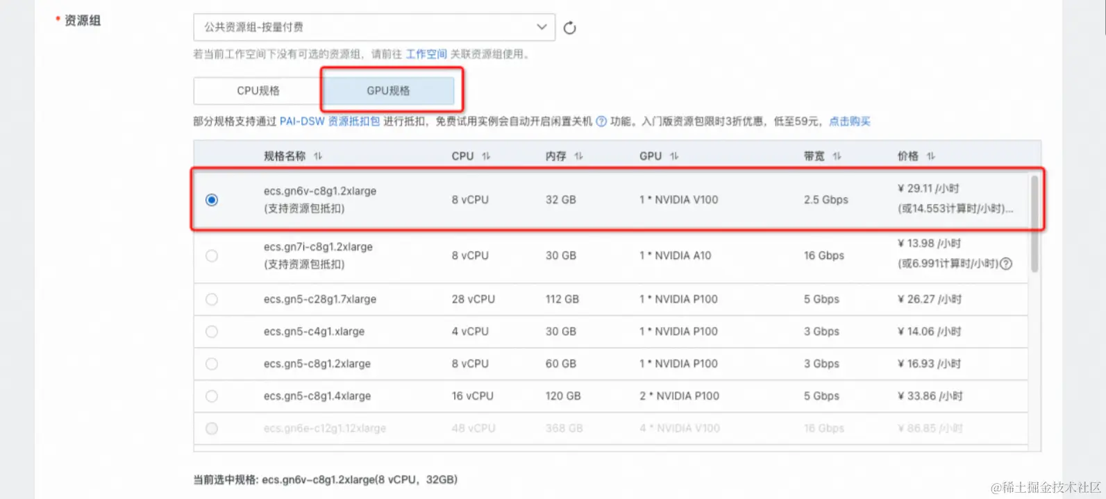The image size is (1106, 499).
Task: Click the 28 vCPU cell
Action: coord(474,299)
